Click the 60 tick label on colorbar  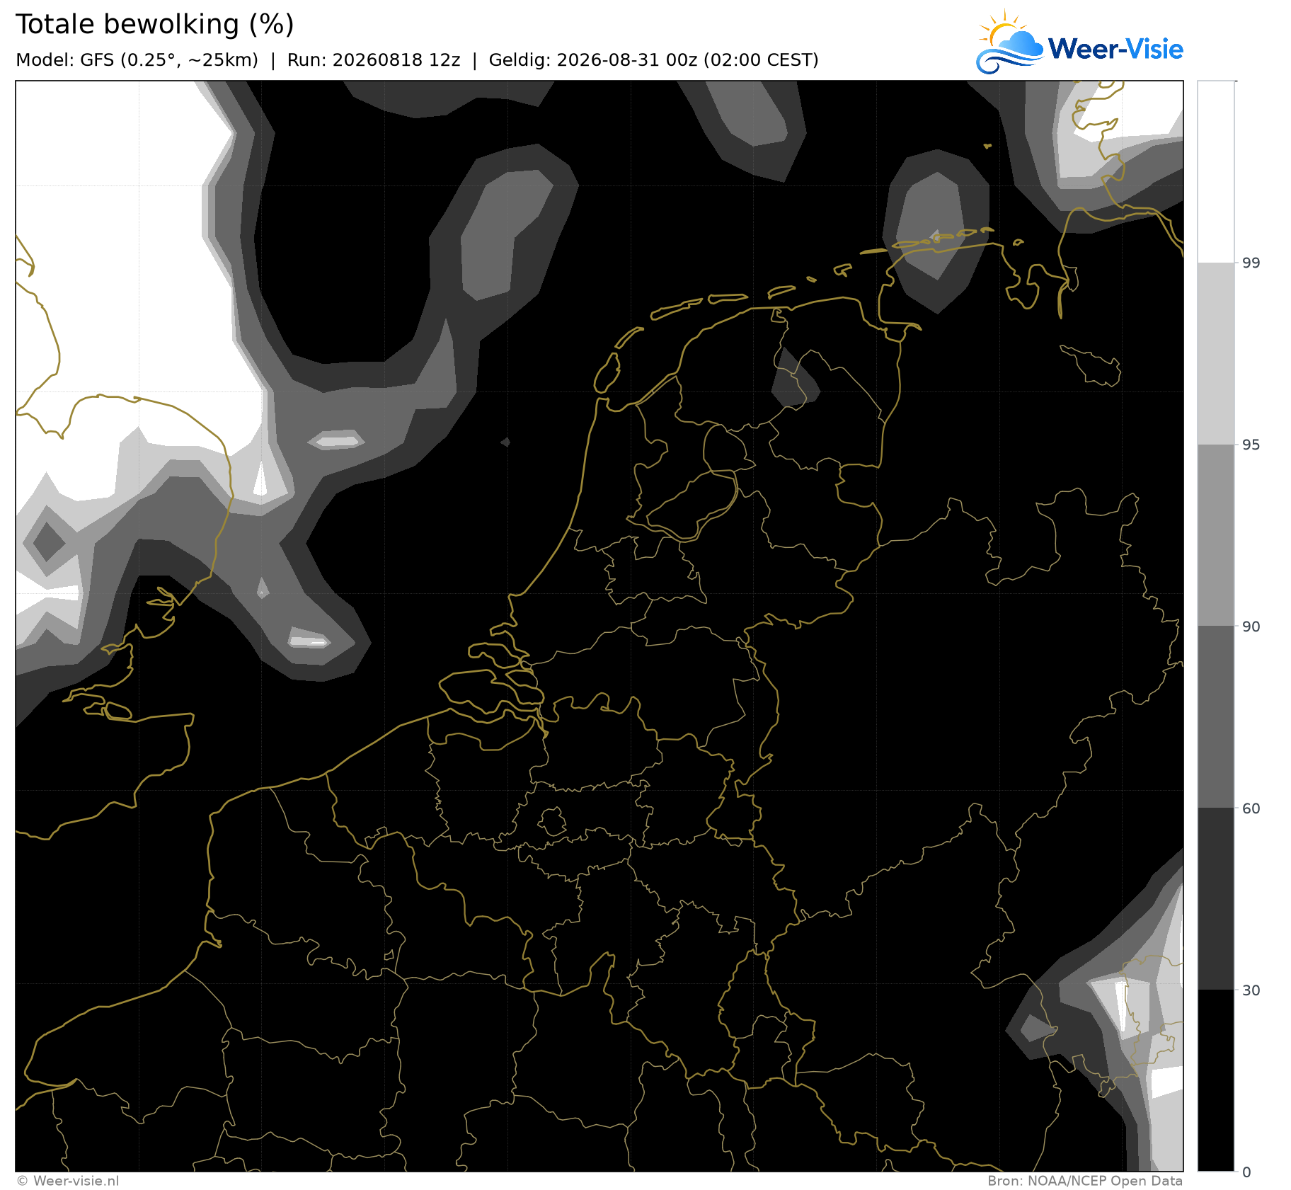[x=1251, y=808]
